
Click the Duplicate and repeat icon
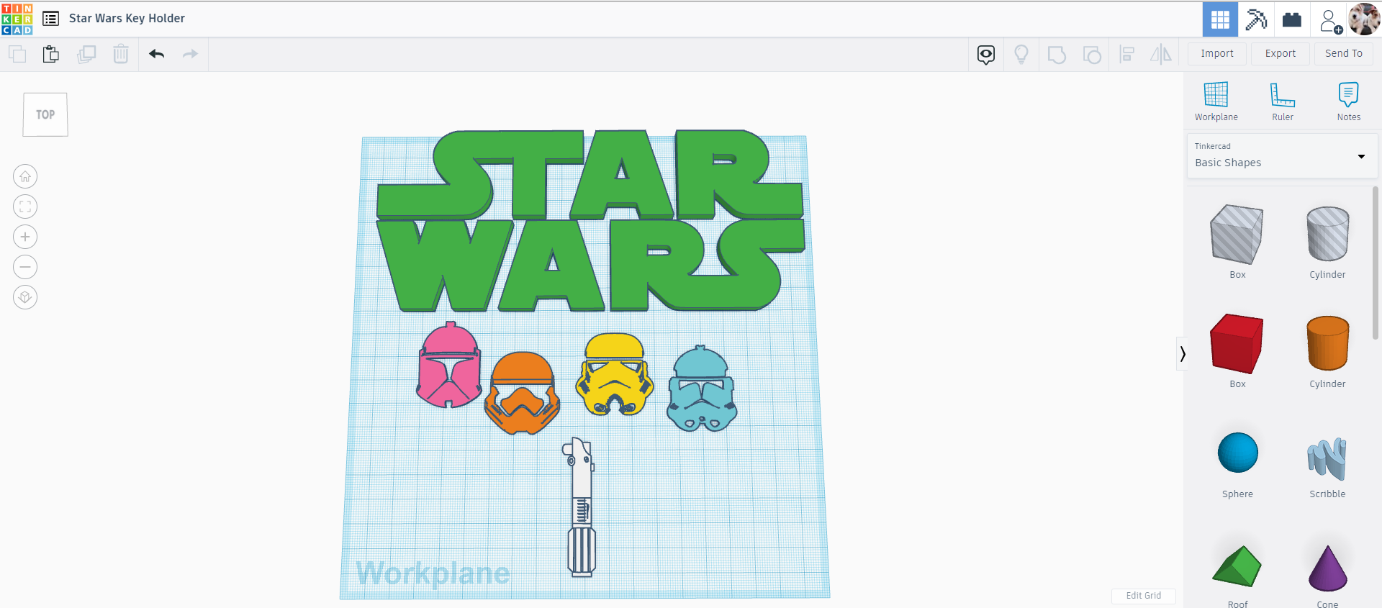tap(86, 54)
